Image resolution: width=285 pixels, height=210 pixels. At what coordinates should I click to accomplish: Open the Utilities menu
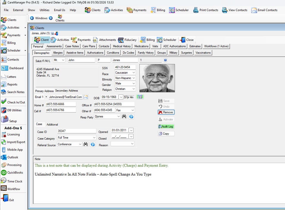pyautogui.click(x=45, y=10)
